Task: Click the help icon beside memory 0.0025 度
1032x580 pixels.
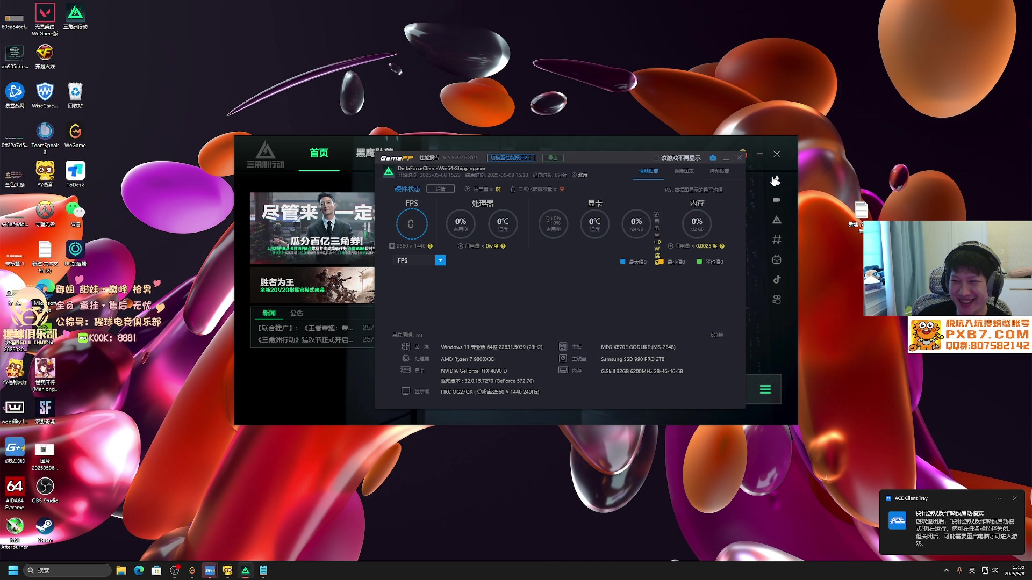Action: tap(722, 247)
